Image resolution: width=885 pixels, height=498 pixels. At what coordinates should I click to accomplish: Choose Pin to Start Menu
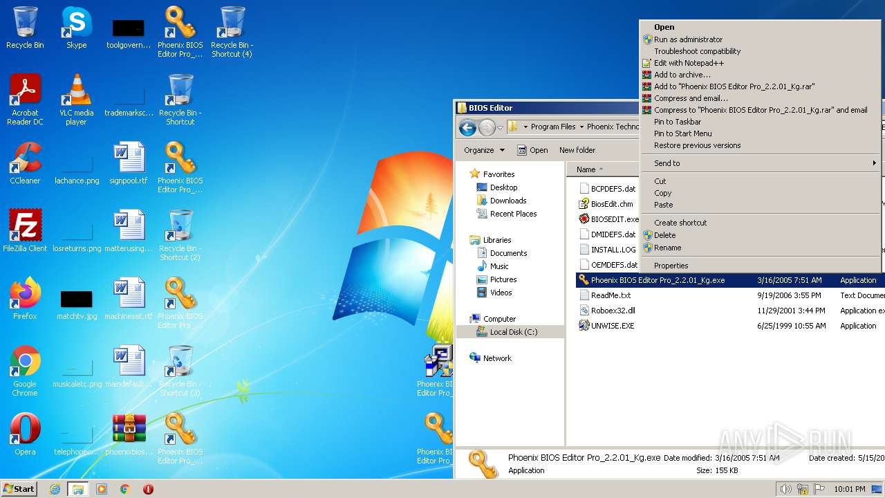pyautogui.click(x=682, y=133)
